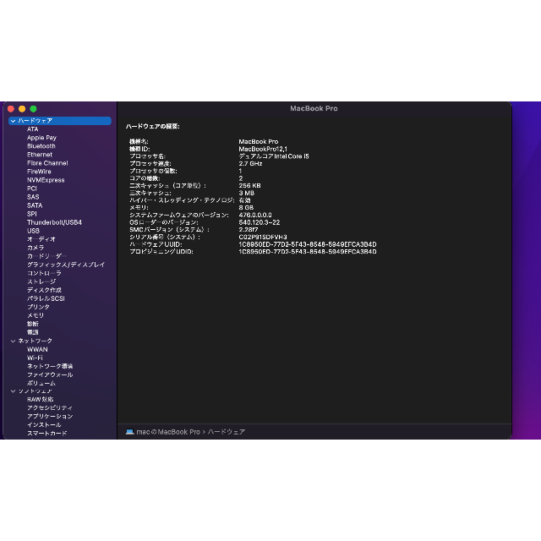541x541 pixels.
Task: Click the red close window button
Action: click(11, 109)
